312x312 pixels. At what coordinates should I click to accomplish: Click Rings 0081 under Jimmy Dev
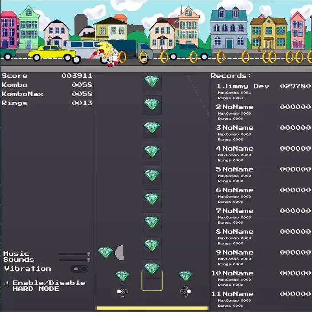pos(231,98)
